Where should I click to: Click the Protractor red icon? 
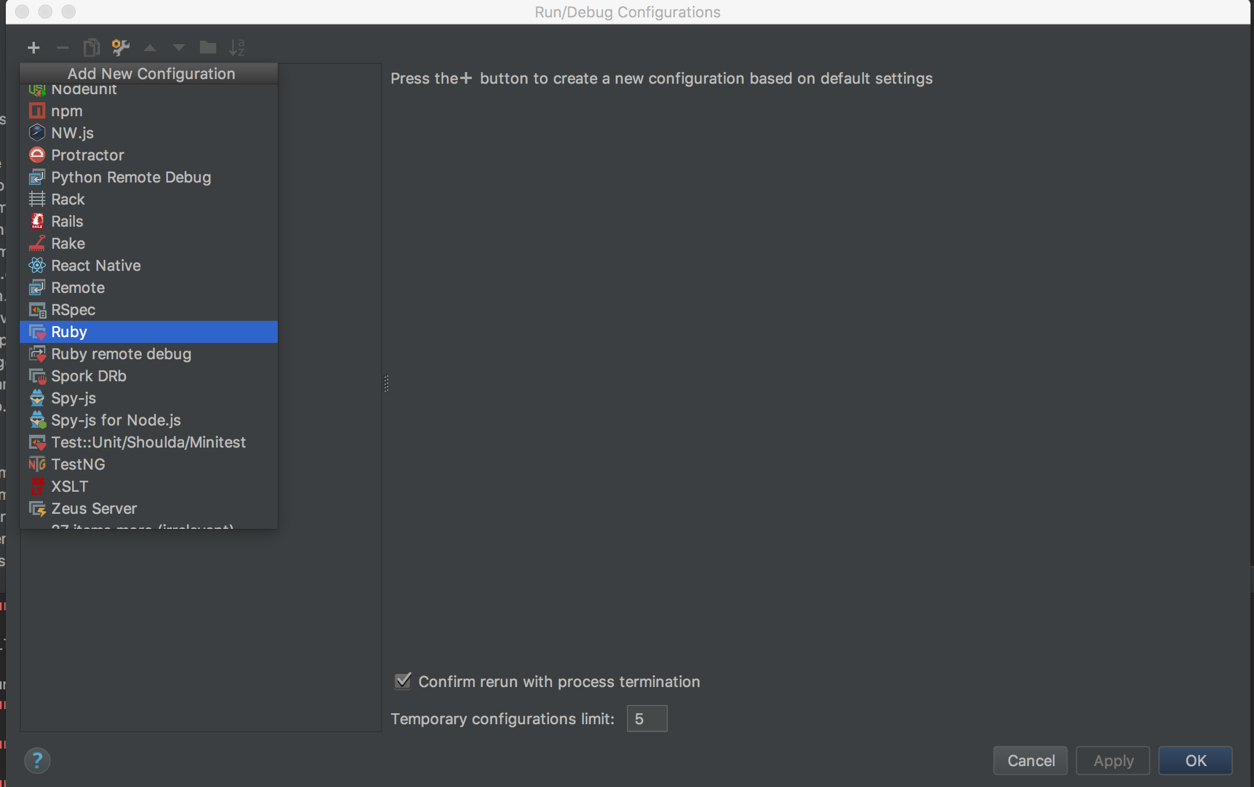37,155
